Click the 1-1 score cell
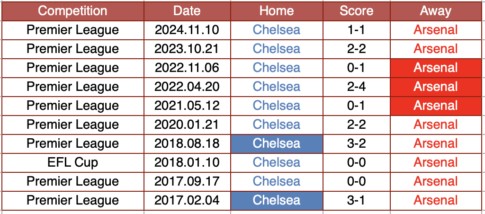The width and height of the screenshot is (485, 214). pos(356,30)
